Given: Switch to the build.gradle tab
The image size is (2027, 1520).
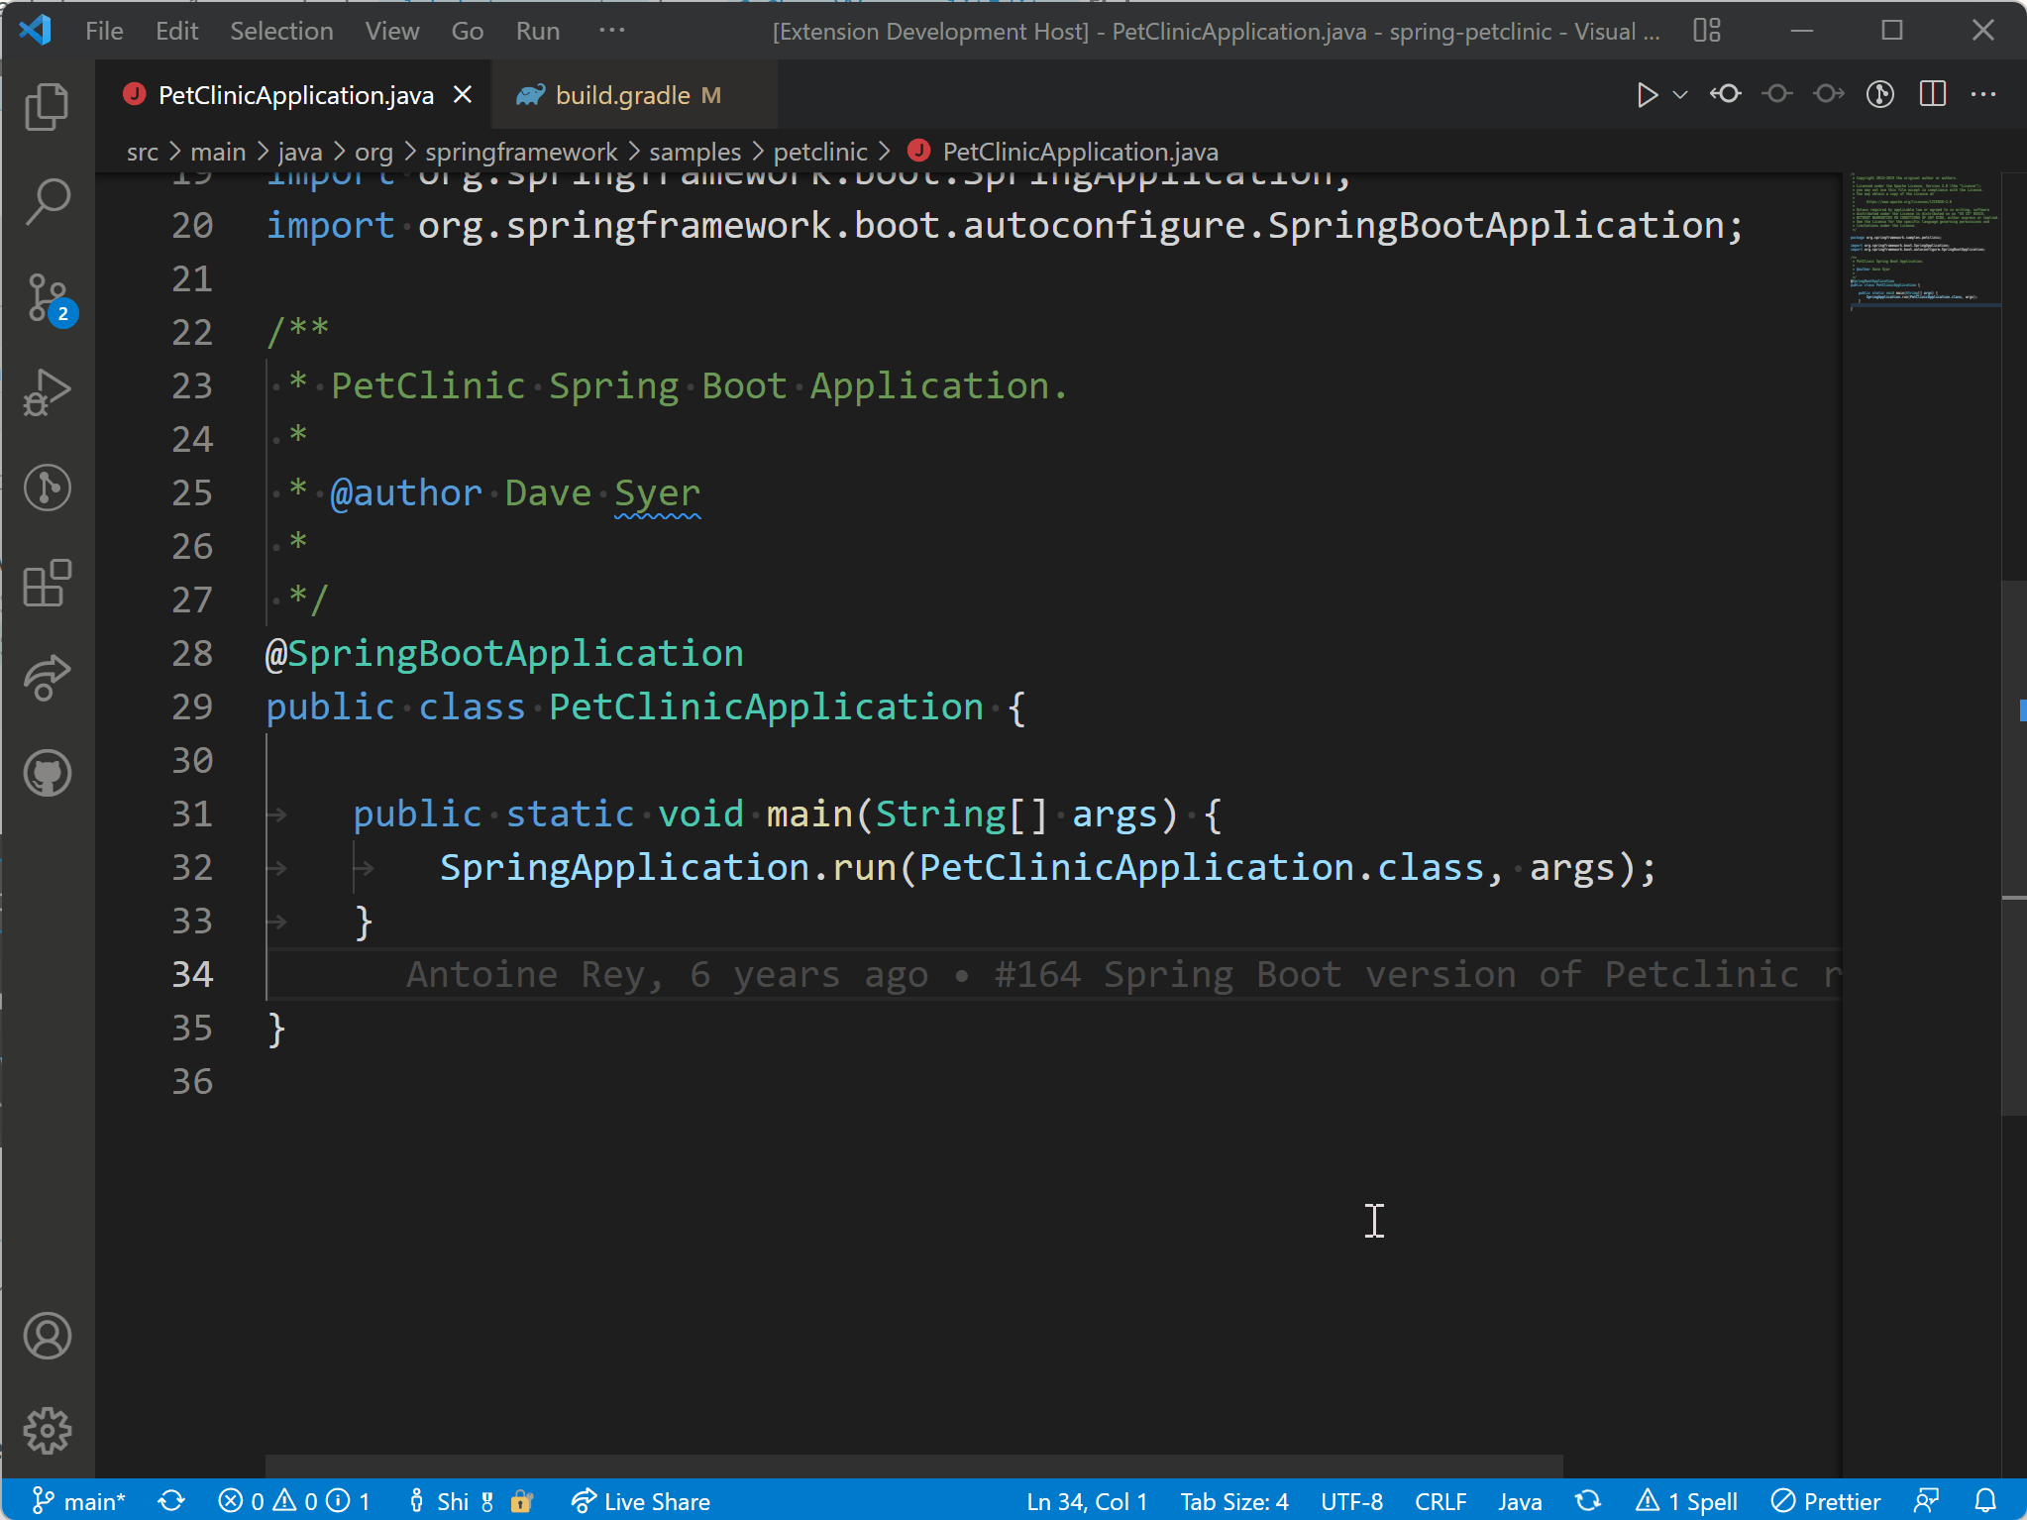Looking at the screenshot, I should click(622, 95).
